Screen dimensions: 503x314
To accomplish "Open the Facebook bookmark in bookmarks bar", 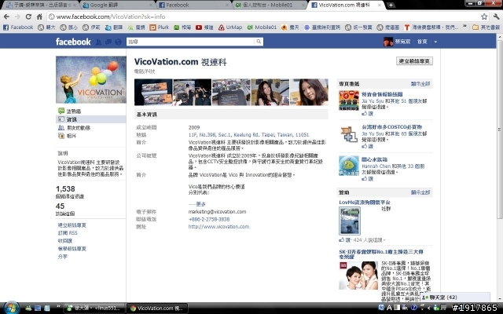I will click(x=18, y=27).
